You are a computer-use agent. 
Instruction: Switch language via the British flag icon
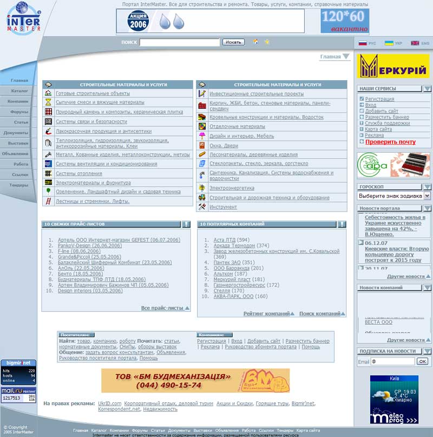click(x=415, y=43)
